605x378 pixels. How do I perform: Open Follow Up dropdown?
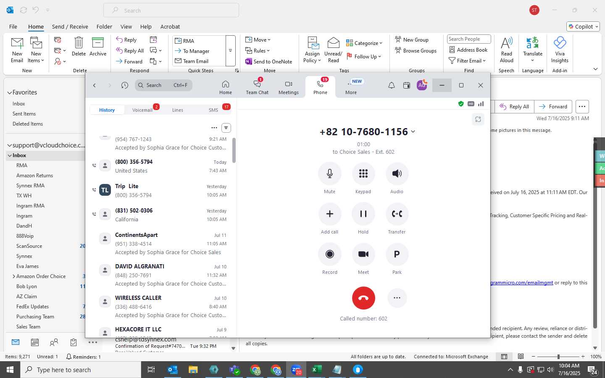click(x=364, y=57)
